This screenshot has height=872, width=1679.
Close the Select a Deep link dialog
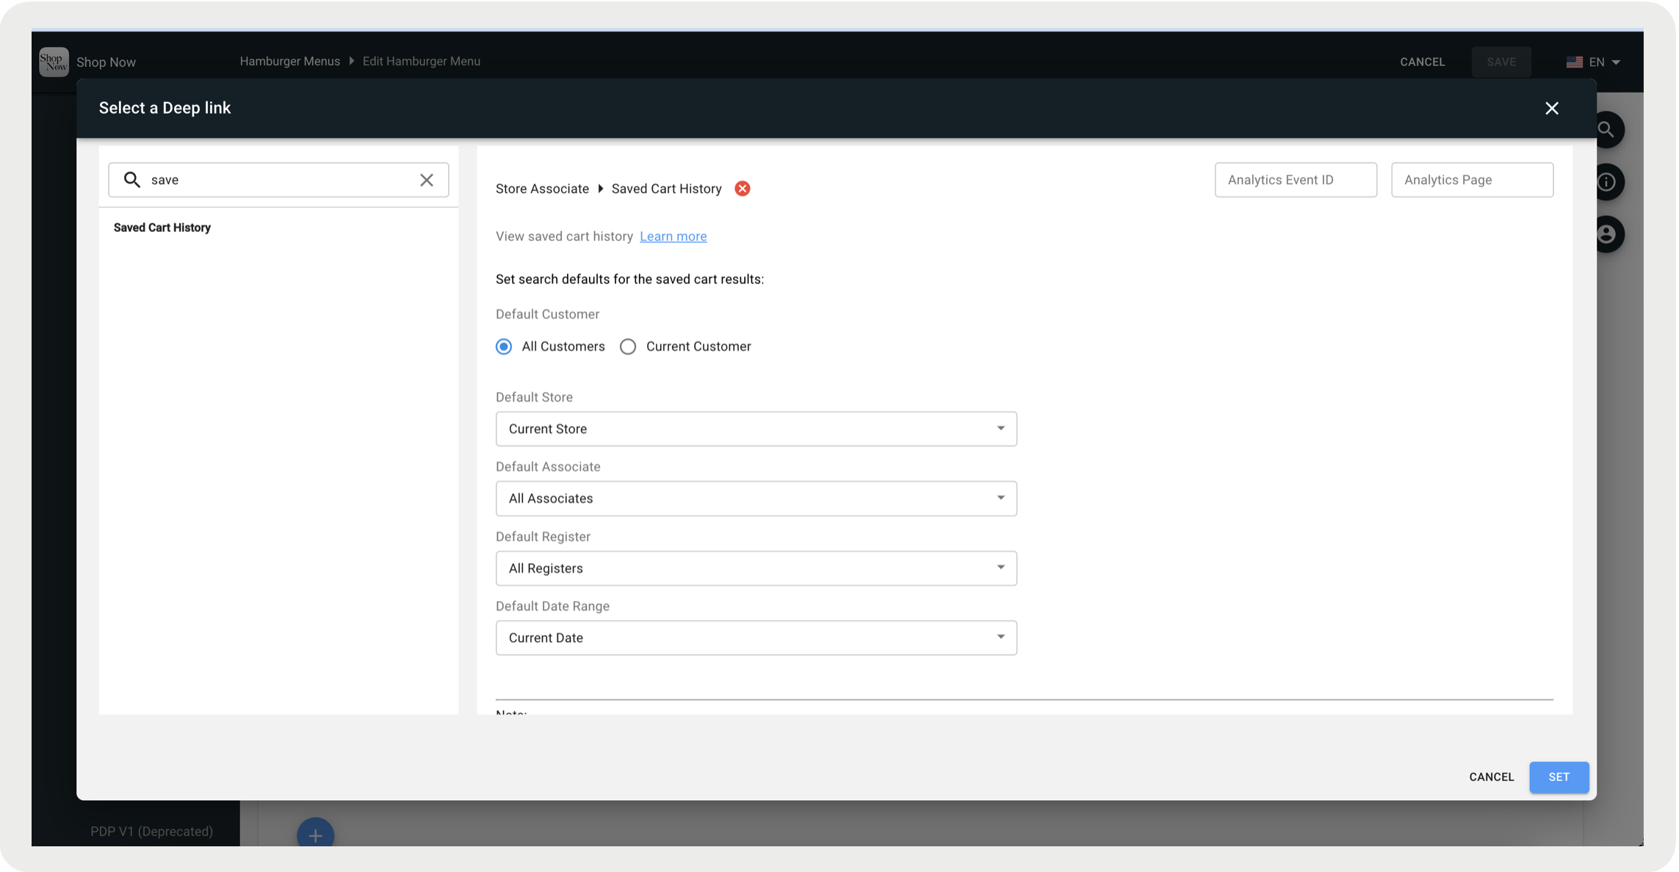pyautogui.click(x=1551, y=109)
